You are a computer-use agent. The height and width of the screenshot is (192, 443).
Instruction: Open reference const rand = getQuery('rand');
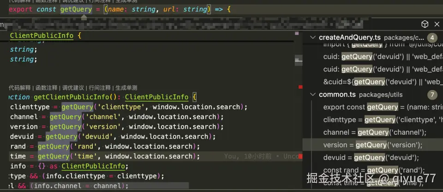(374, 170)
